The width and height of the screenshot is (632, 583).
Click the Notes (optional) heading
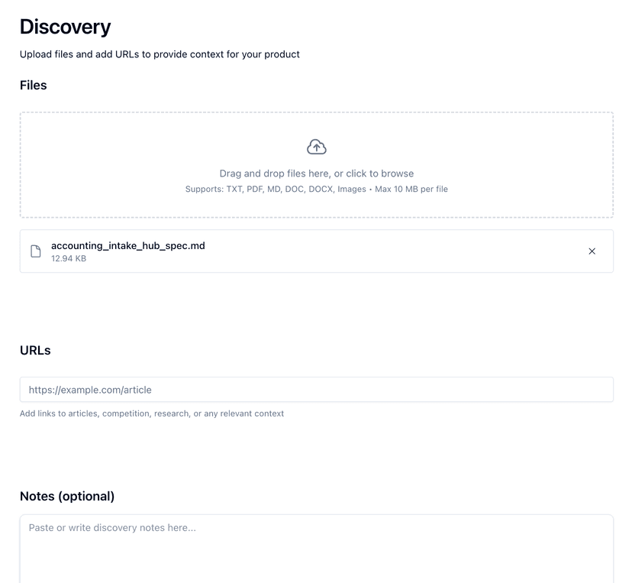point(66,496)
